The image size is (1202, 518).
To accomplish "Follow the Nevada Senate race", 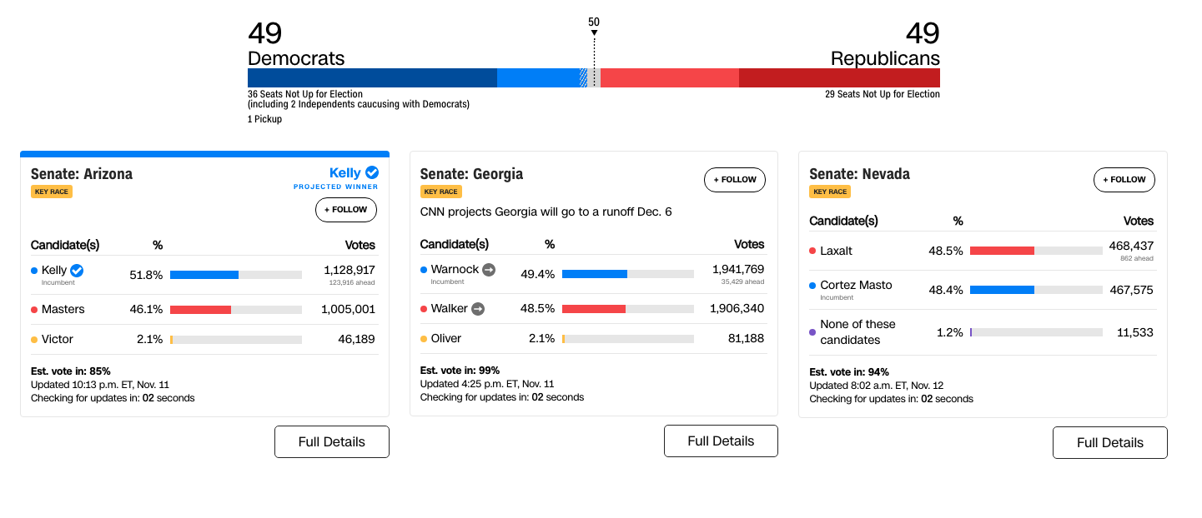I will (x=1124, y=180).
